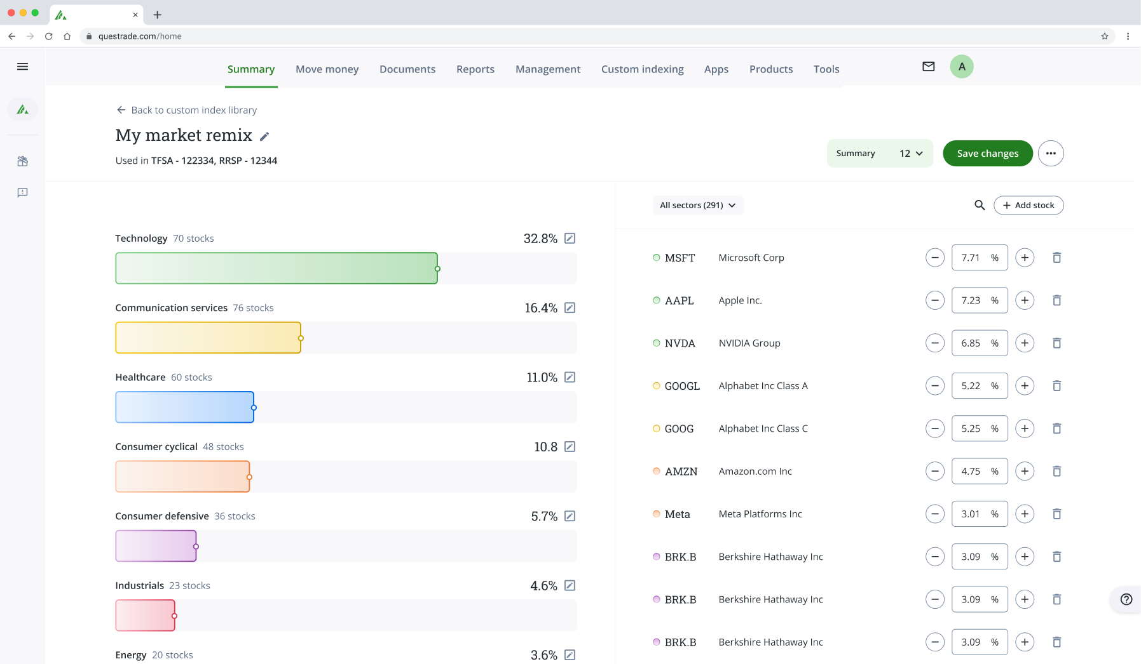The height and width of the screenshot is (664, 1141).
Task: Edit Communication services sector weight
Action: pyautogui.click(x=570, y=308)
